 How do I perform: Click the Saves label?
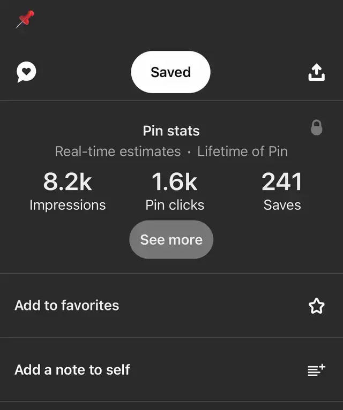pyautogui.click(x=282, y=205)
